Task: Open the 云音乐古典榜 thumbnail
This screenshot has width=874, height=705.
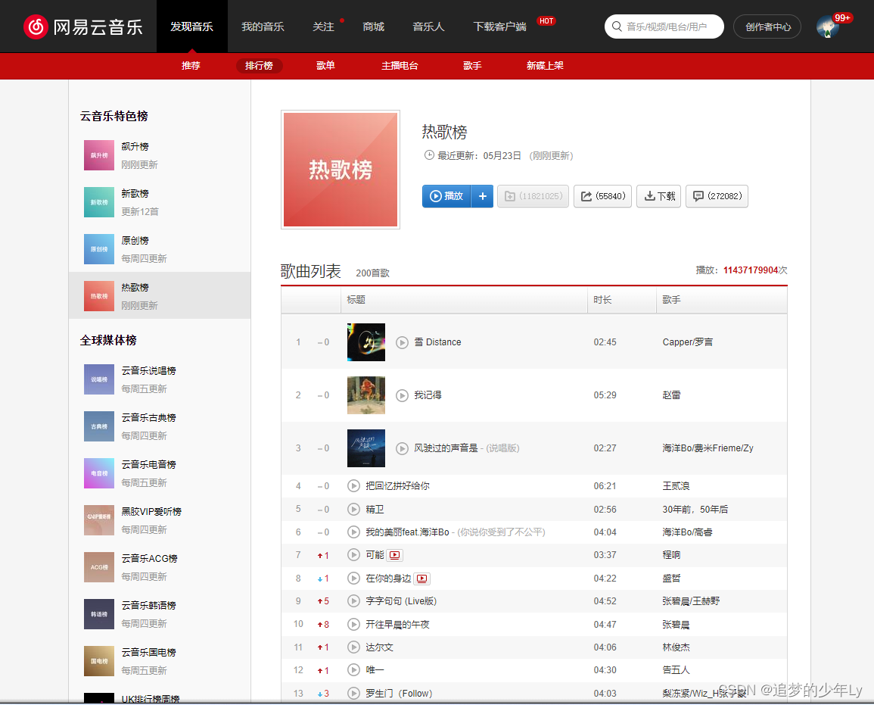Action: [x=99, y=426]
